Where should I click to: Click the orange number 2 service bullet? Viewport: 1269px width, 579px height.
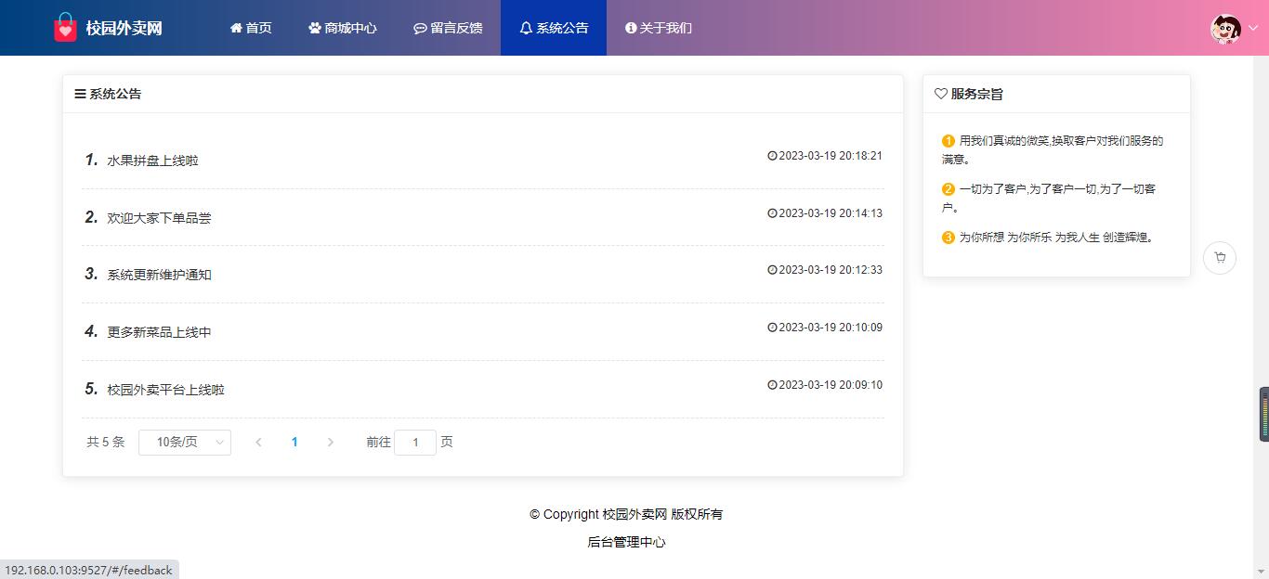pyautogui.click(x=948, y=189)
